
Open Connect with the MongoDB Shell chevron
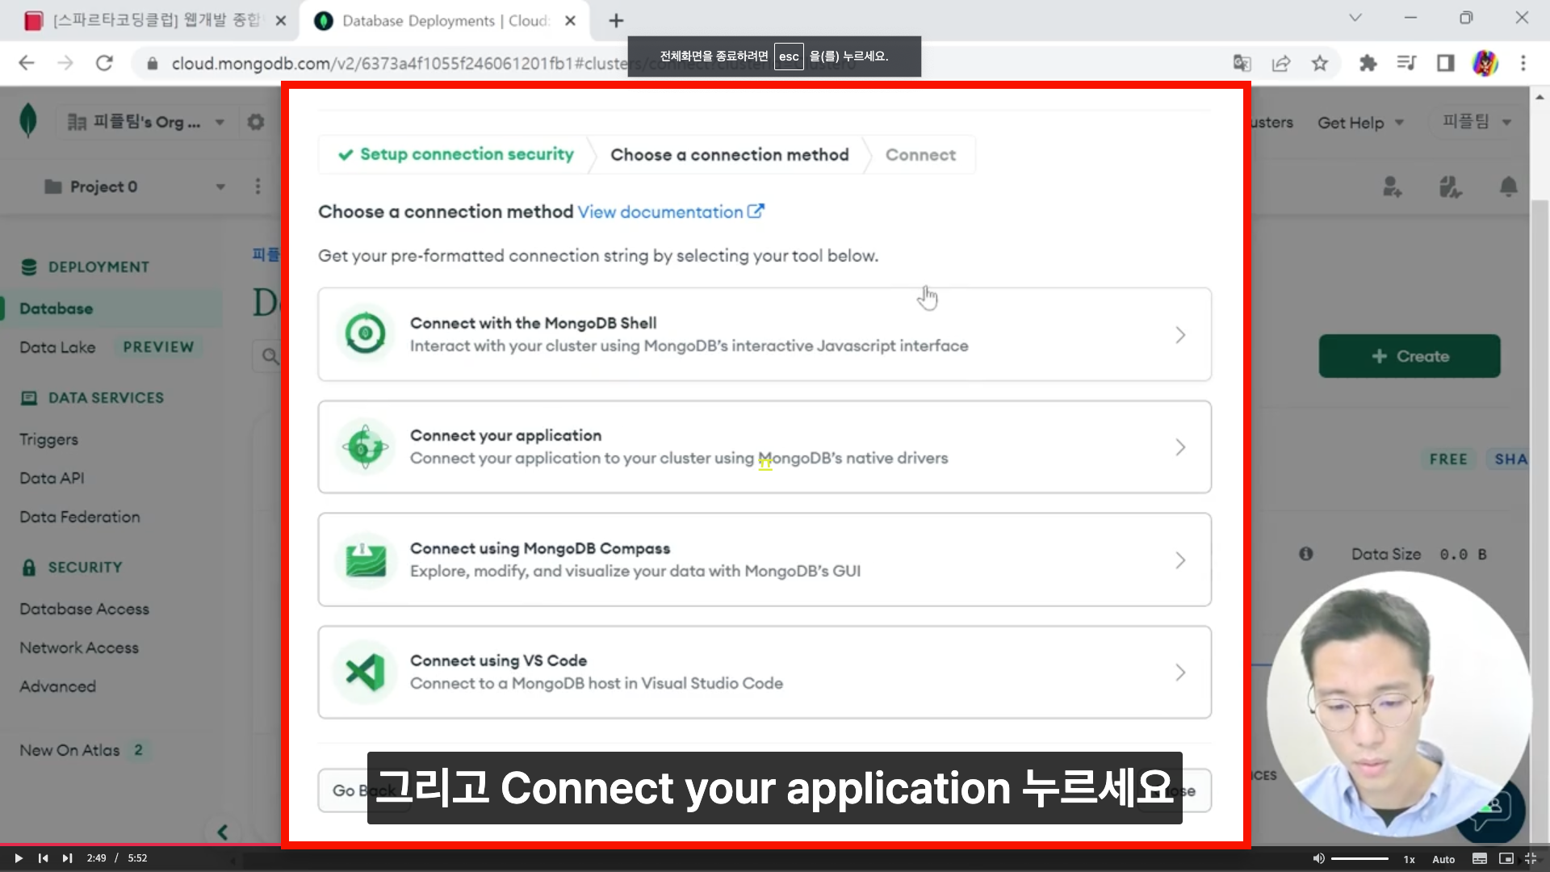click(1180, 334)
